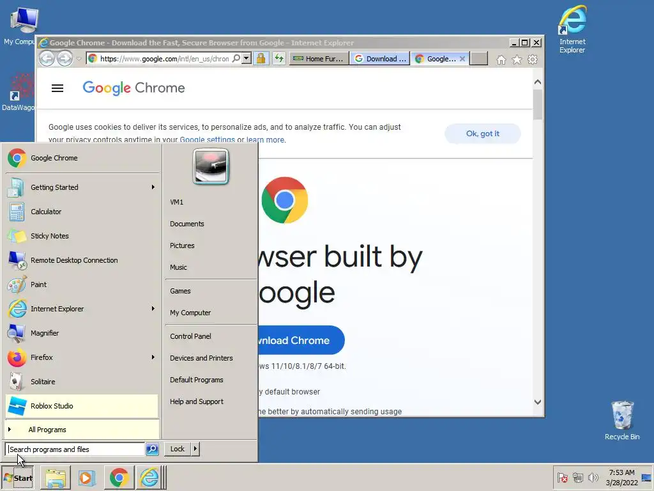Launch Calculator from the Start menu
This screenshot has height=491, width=654.
[82, 212]
